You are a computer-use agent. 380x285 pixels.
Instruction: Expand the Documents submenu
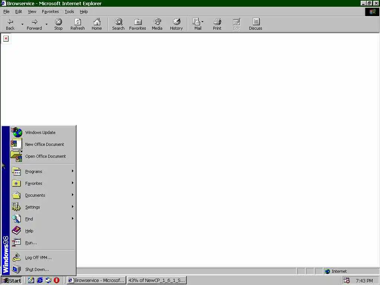[43, 195]
